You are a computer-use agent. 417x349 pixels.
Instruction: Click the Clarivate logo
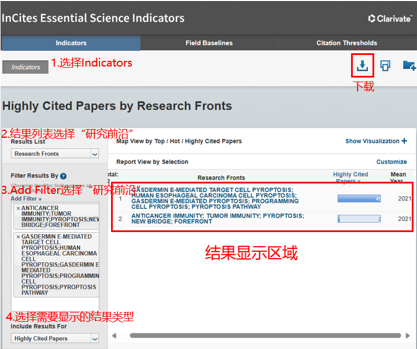tap(390, 19)
